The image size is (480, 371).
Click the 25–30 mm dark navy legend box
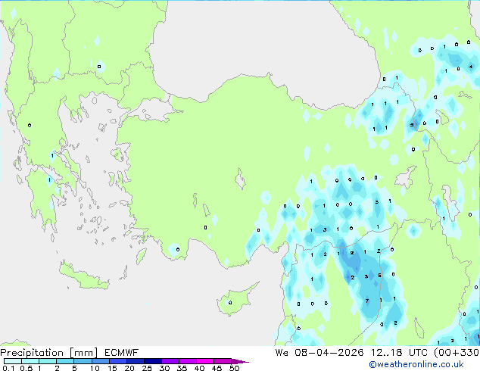click(x=152, y=361)
